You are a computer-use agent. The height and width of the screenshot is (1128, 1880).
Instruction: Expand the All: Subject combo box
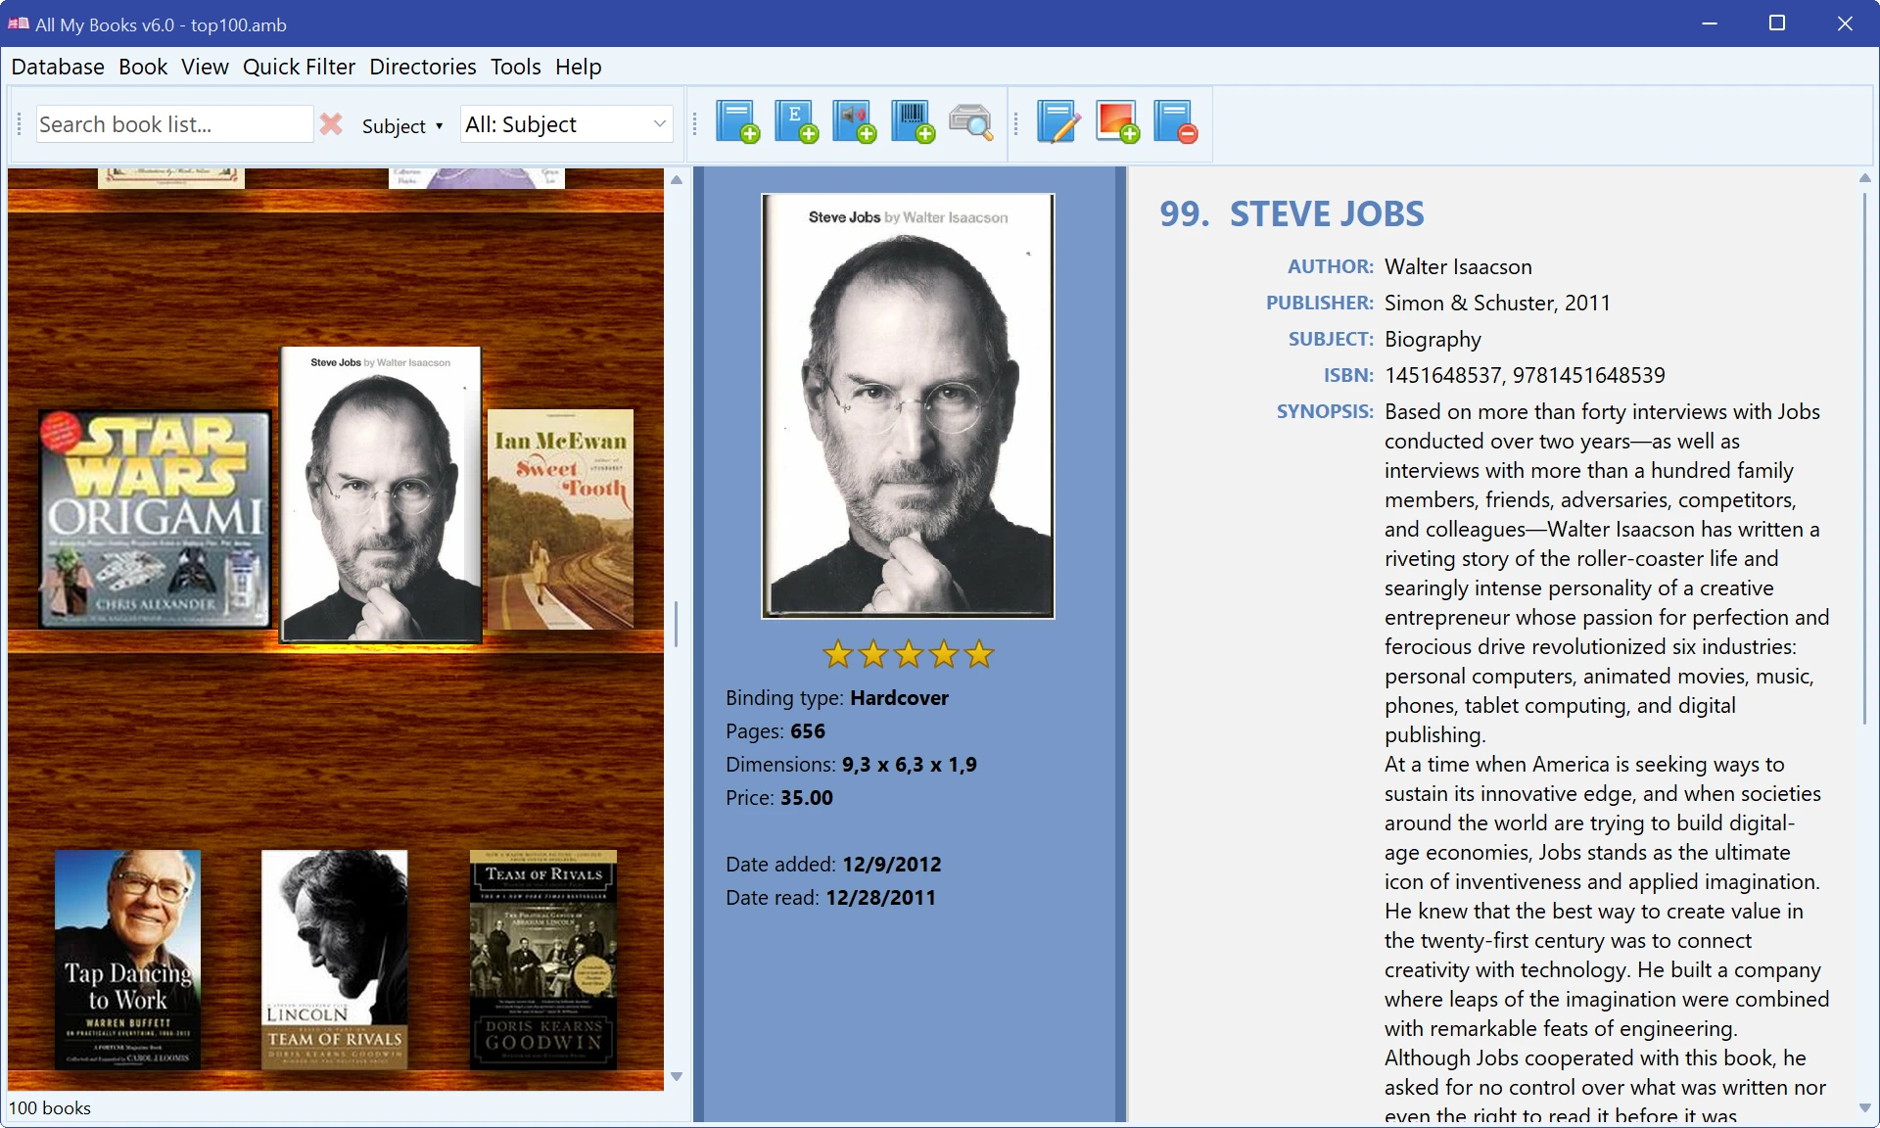coord(566,124)
